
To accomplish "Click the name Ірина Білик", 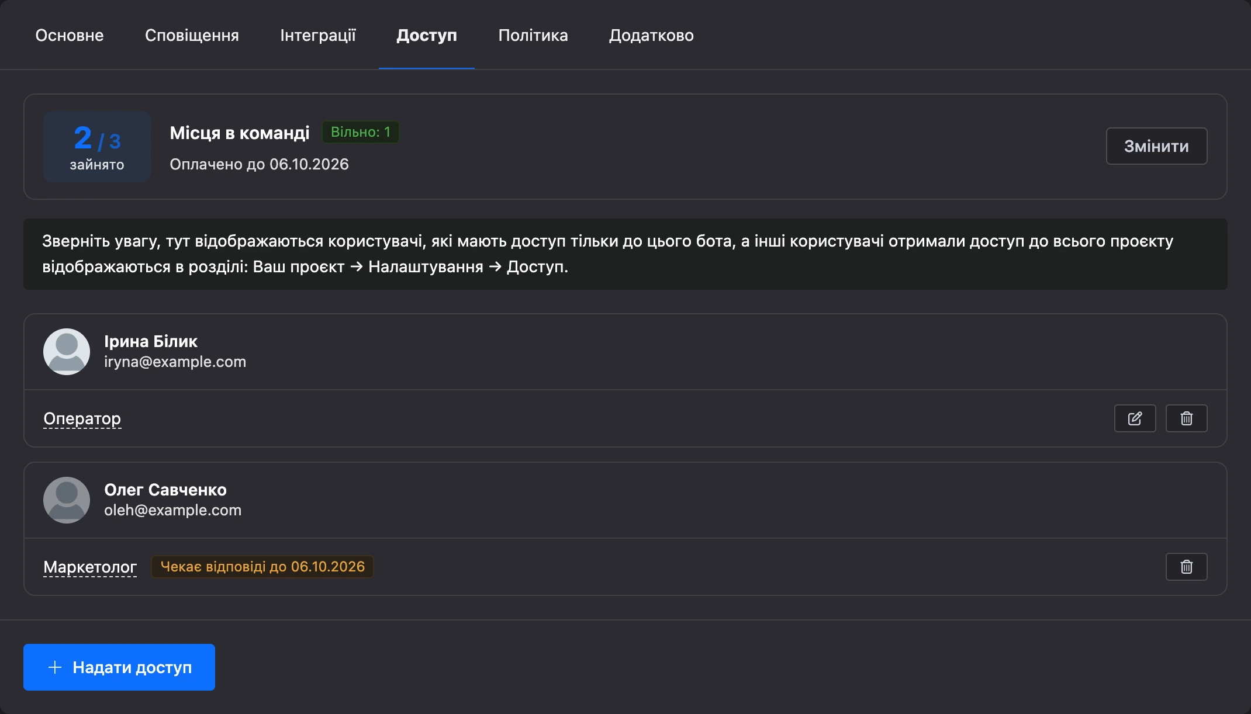I will coord(151,341).
